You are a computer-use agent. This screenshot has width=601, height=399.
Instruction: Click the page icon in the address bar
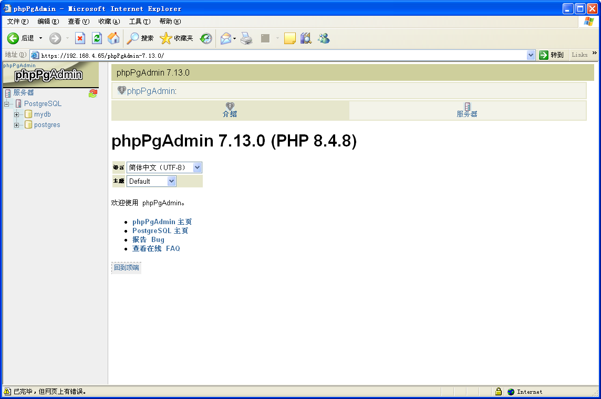35,55
